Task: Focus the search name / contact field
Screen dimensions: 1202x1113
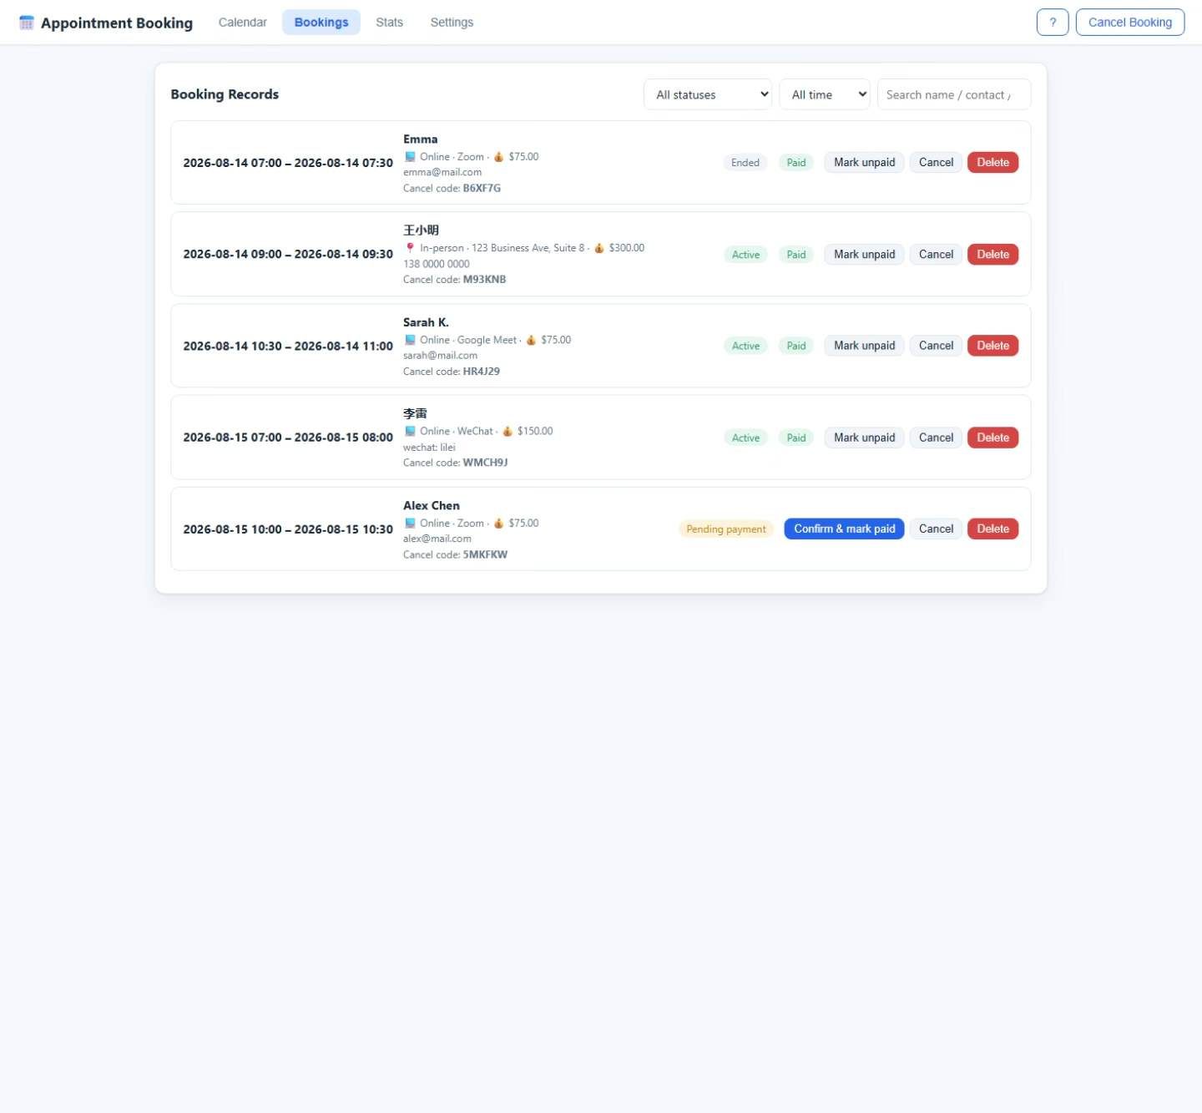Action: point(954,94)
